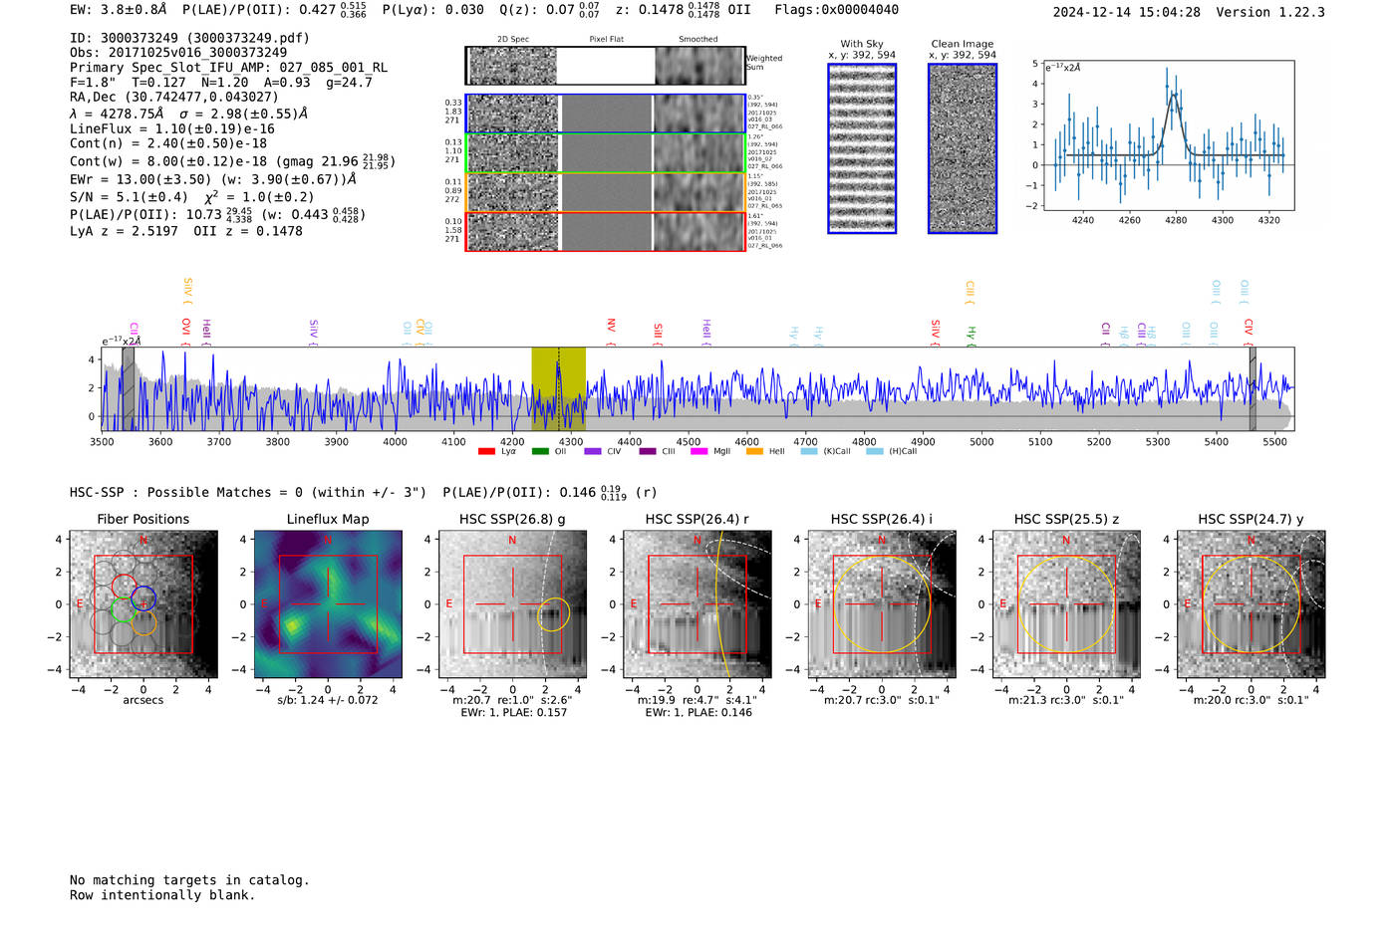Open the HSC SSP(26.4) r image
This screenshot has height=949, width=1395.
pos(697,604)
